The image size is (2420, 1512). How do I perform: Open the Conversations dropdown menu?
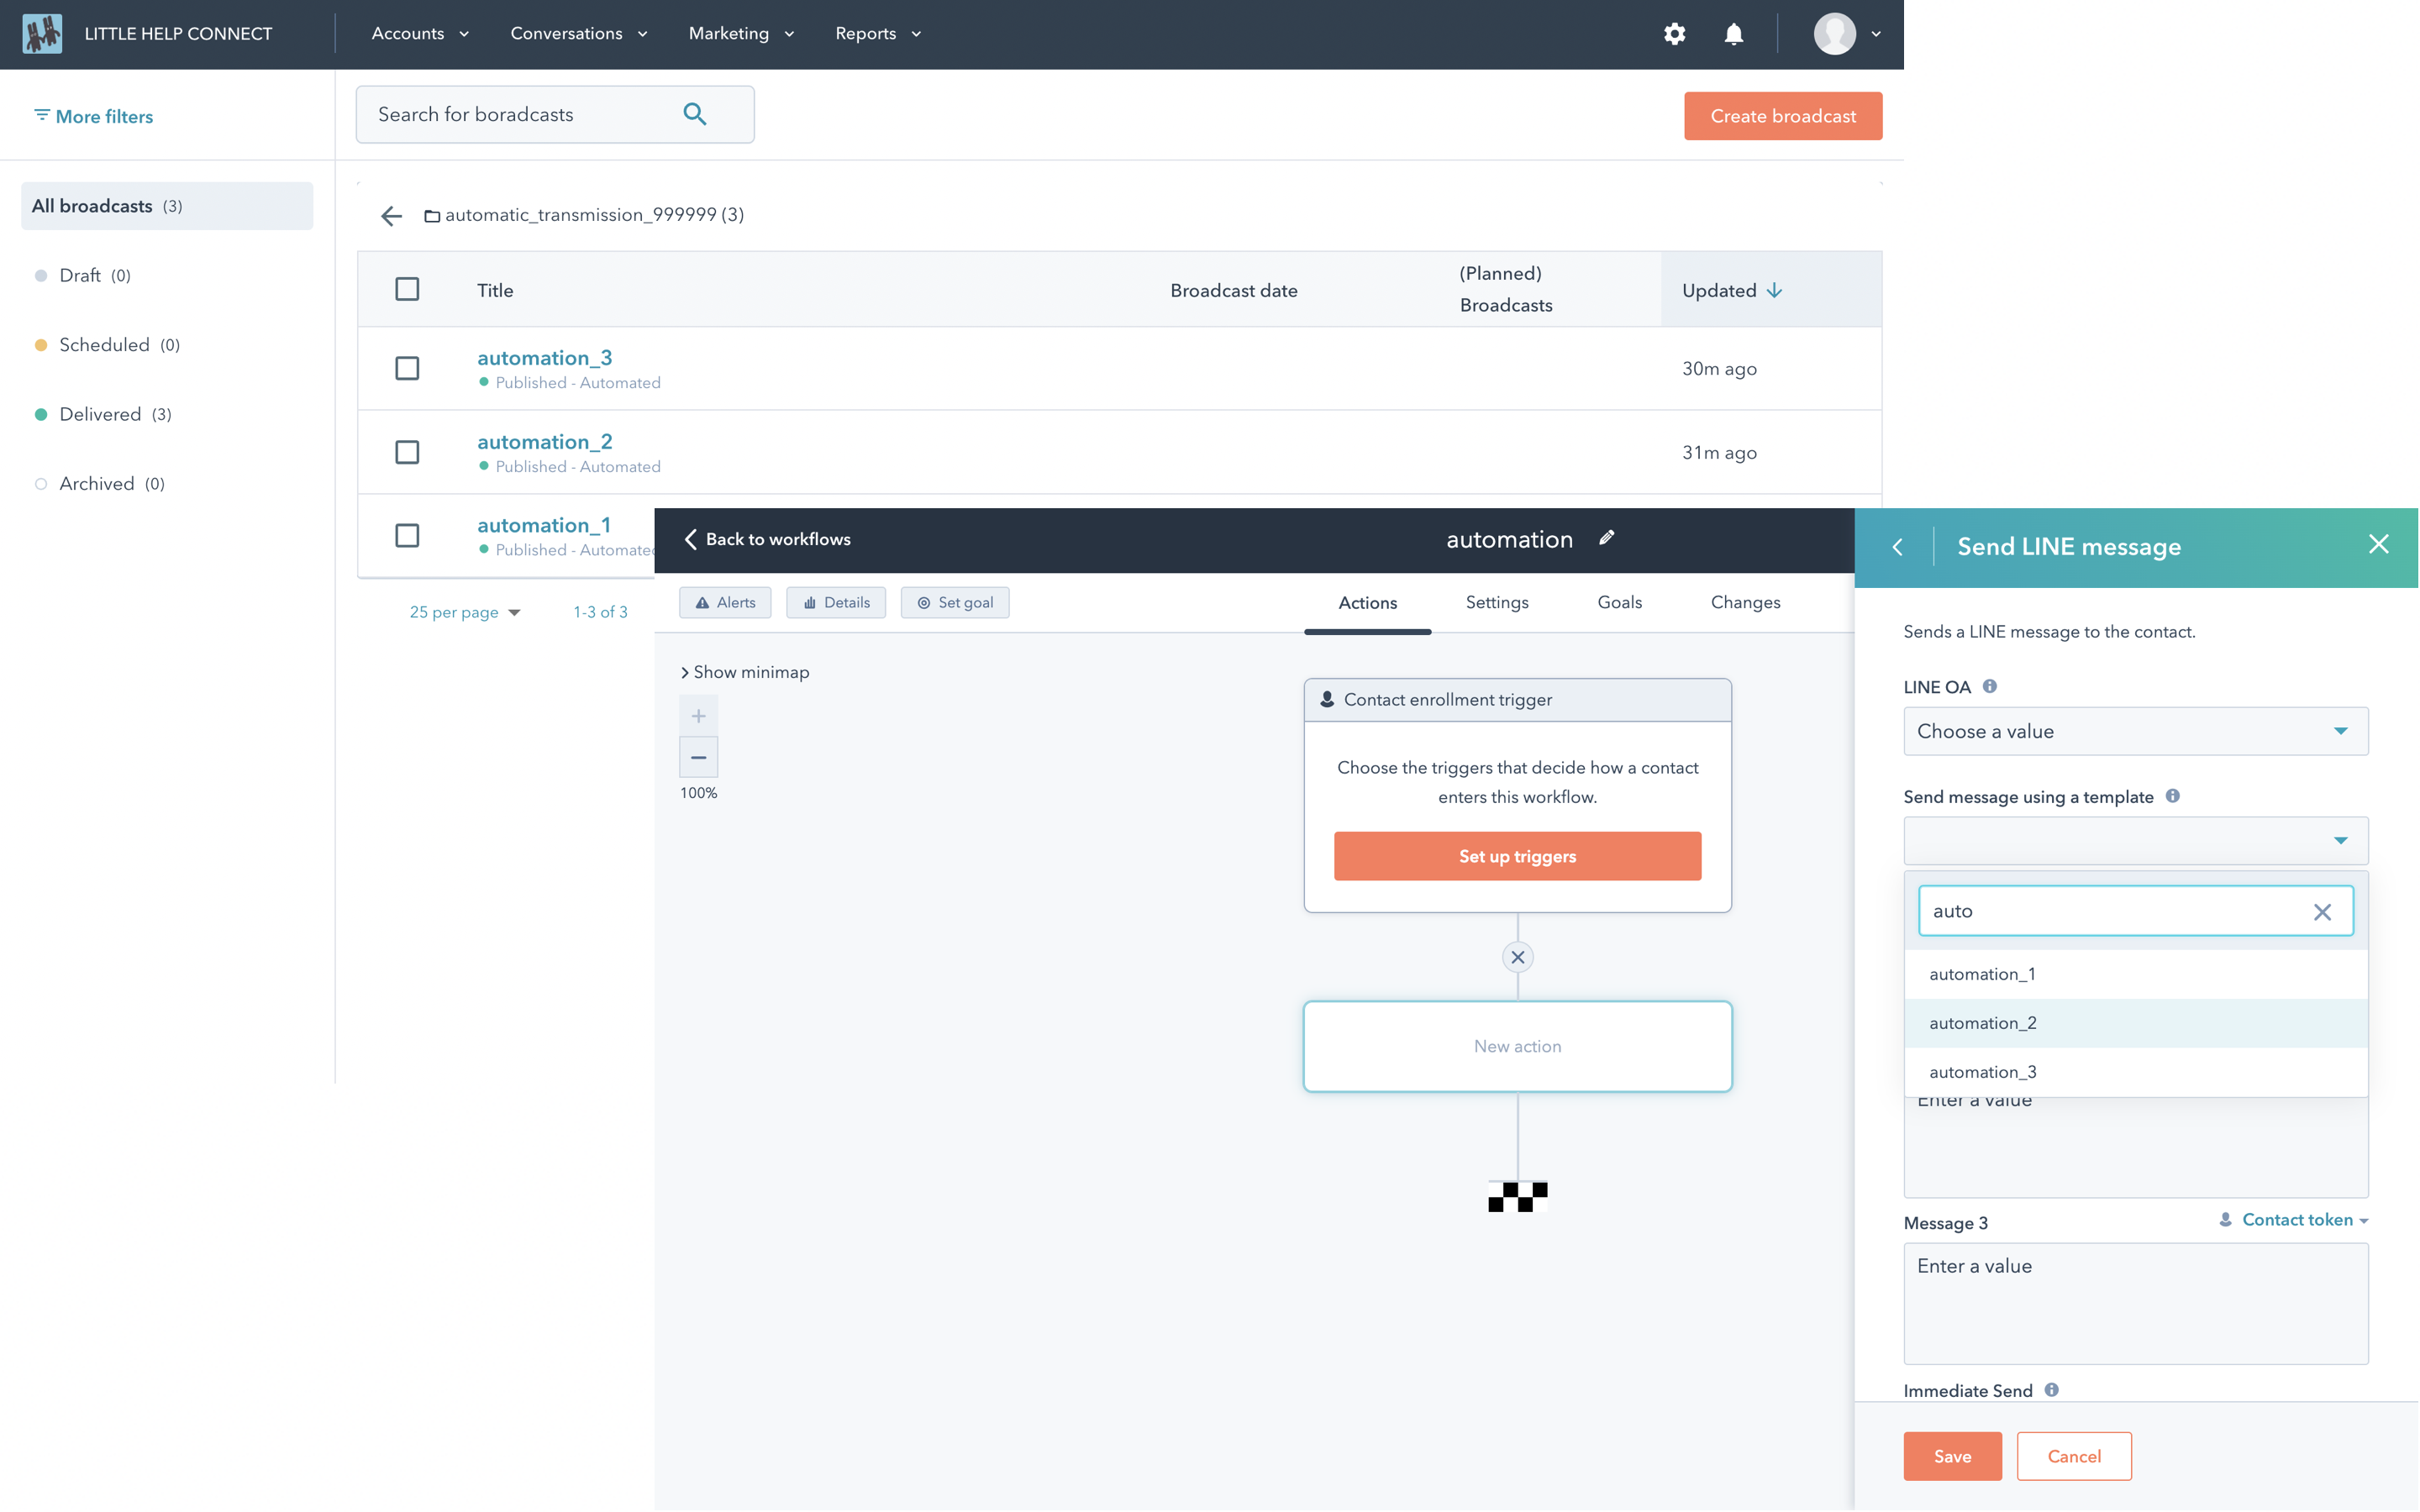pyautogui.click(x=579, y=34)
